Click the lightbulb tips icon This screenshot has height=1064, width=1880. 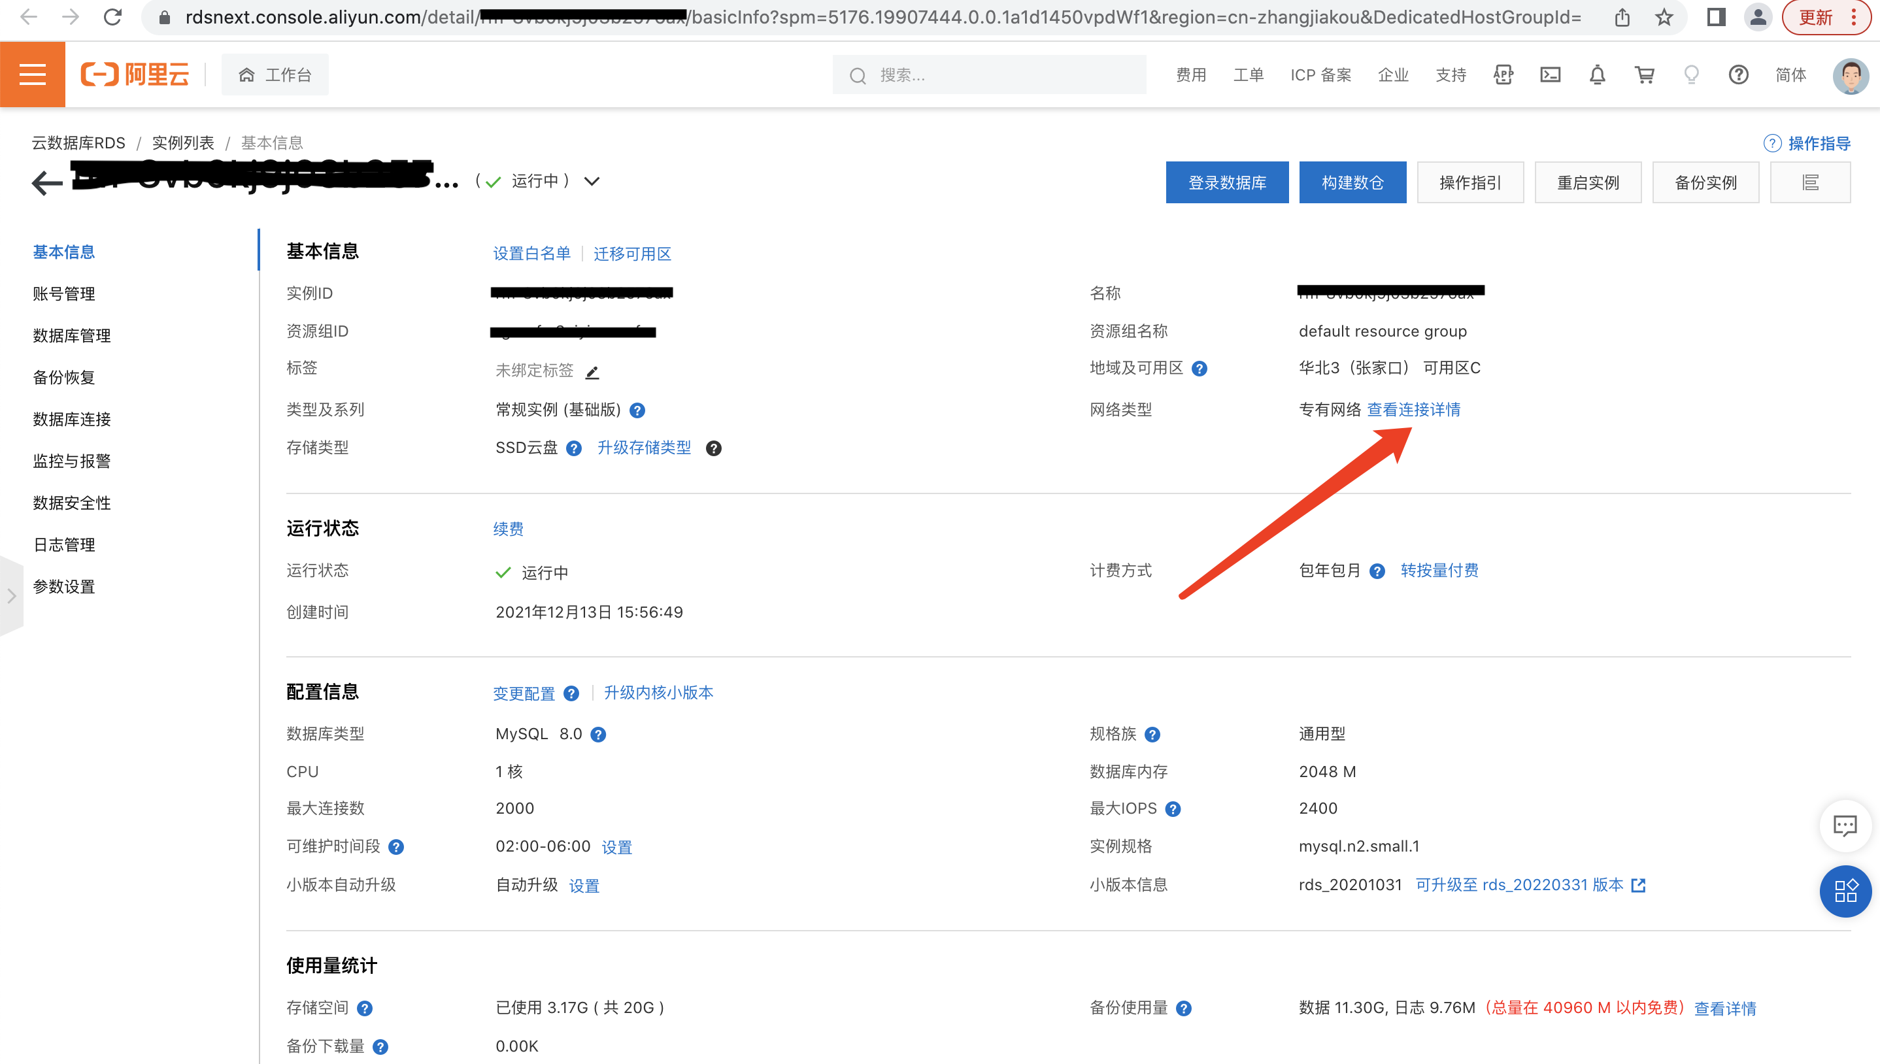tap(1692, 75)
